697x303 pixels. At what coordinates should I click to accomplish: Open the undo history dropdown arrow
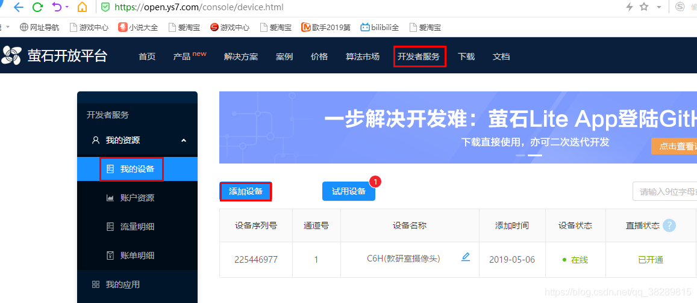pyautogui.click(x=67, y=8)
